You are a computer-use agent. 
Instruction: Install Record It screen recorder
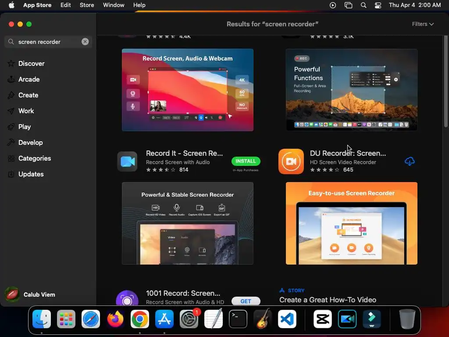tap(246, 161)
